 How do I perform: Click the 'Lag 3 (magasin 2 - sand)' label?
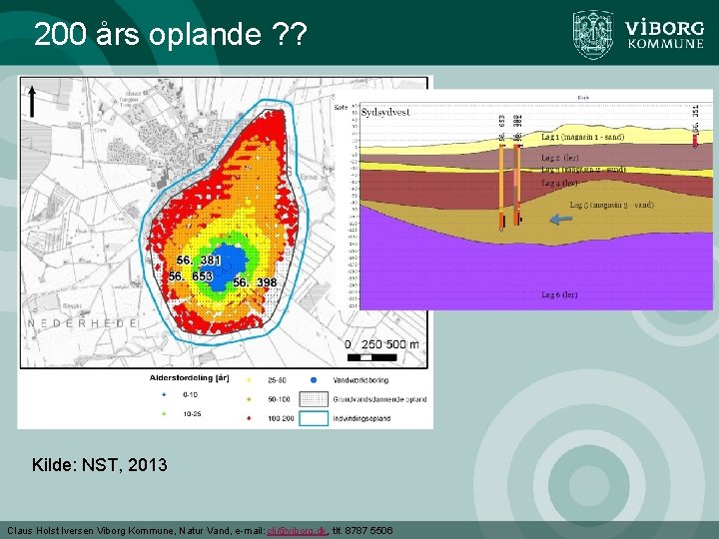click(583, 170)
